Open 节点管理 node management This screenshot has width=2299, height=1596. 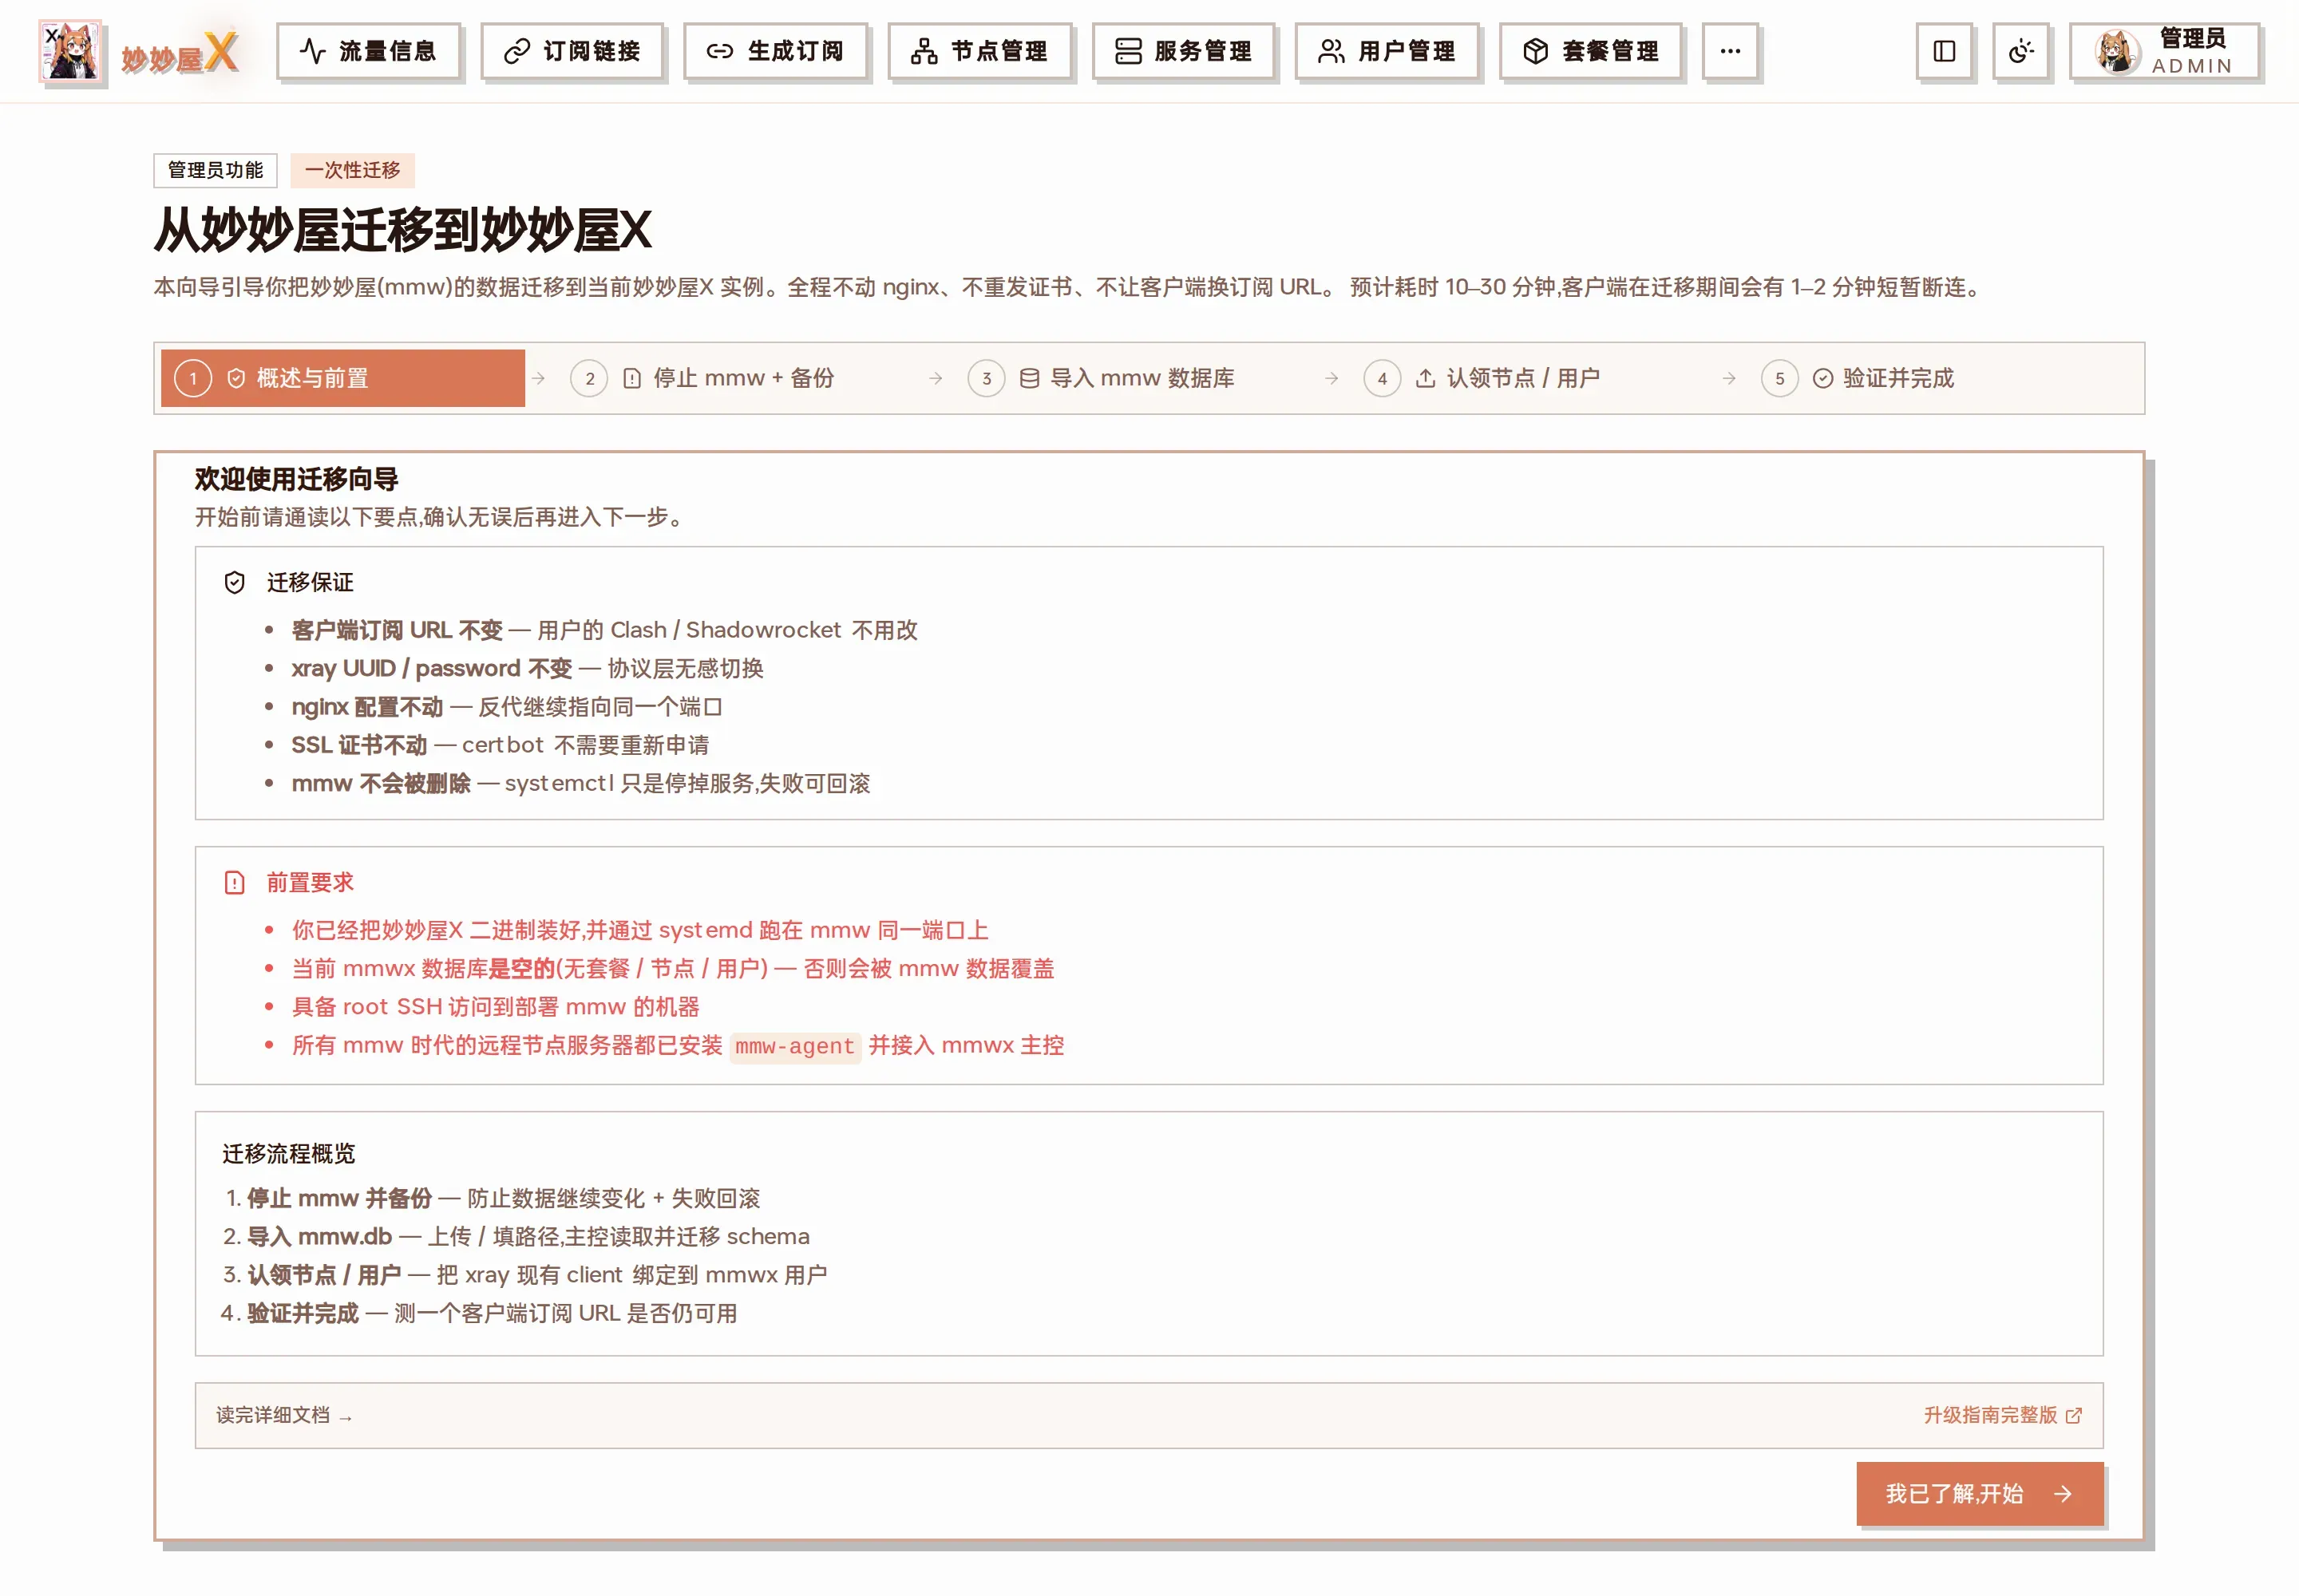click(x=979, y=51)
